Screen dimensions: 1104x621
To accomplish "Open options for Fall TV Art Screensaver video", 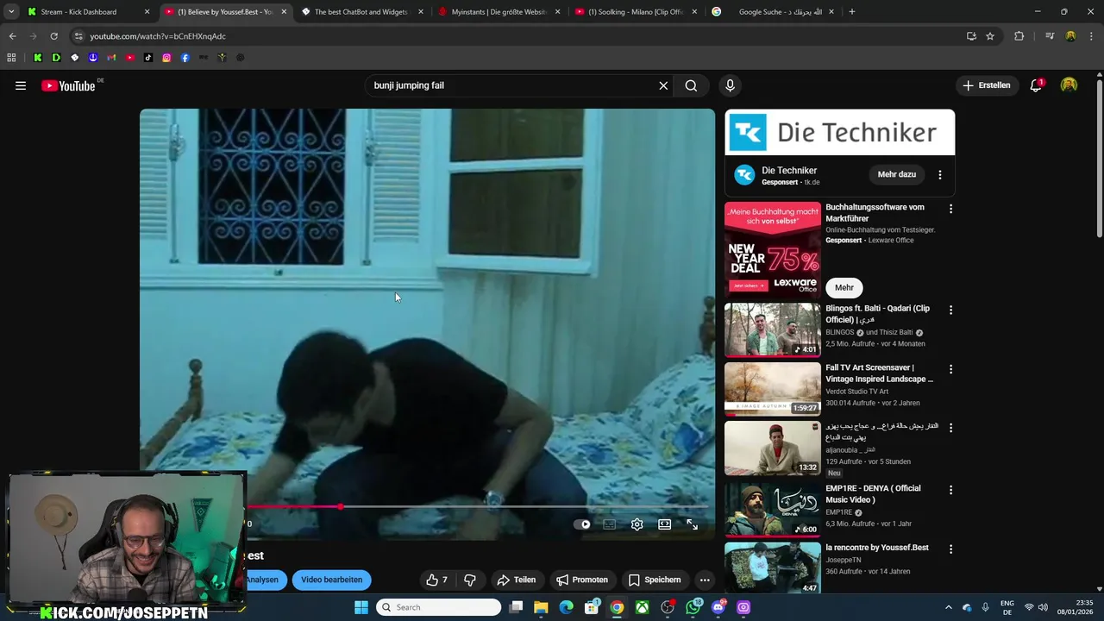I will click(950, 369).
